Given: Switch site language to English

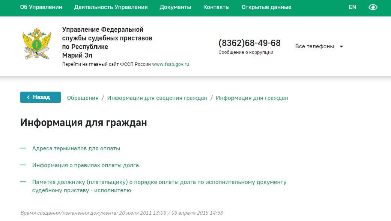Looking at the screenshot, I should pos(352,7).
